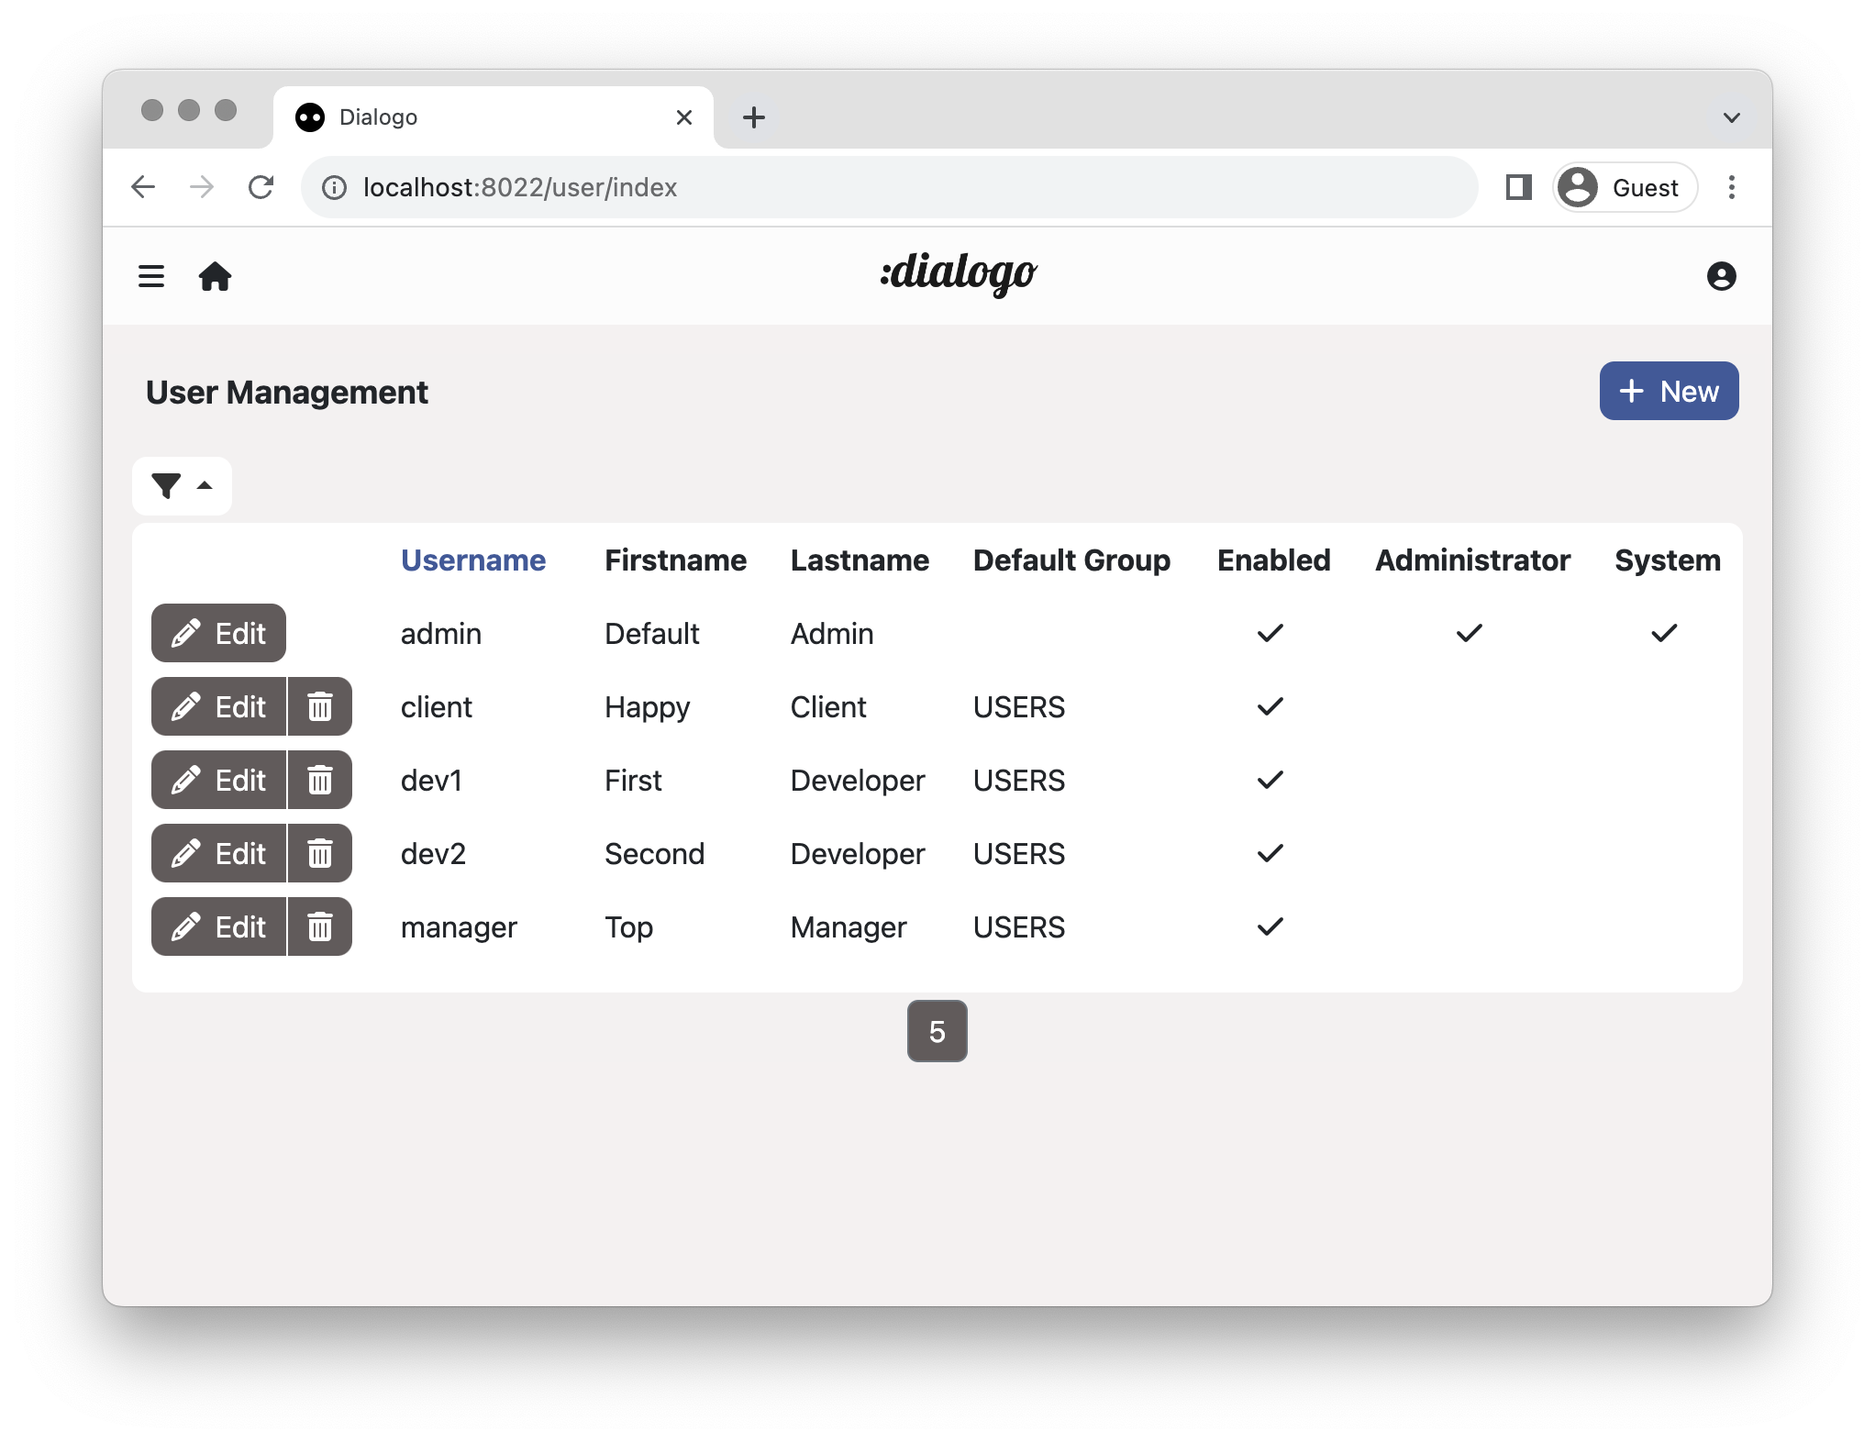Toggle the Enabled checkmark for client
Viewport: 1875px width, 1442px height.
click(1270, 705)
